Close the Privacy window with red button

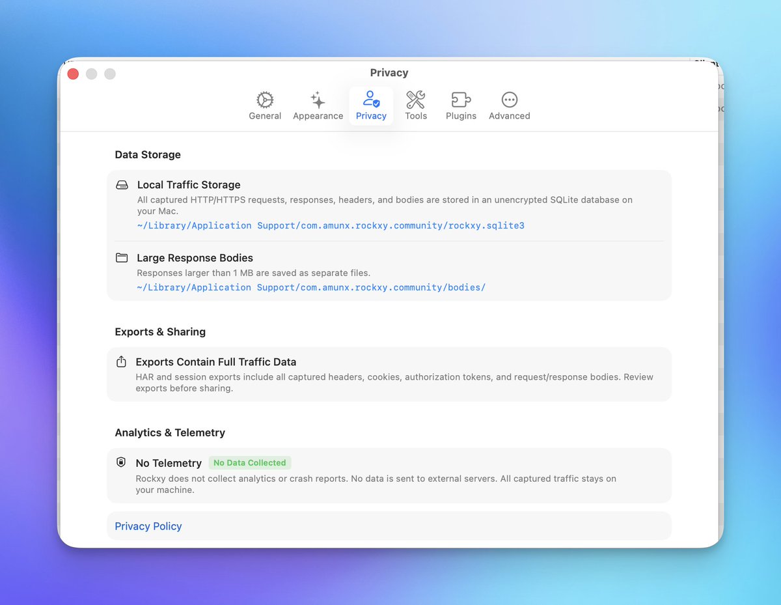click(73, 74)
